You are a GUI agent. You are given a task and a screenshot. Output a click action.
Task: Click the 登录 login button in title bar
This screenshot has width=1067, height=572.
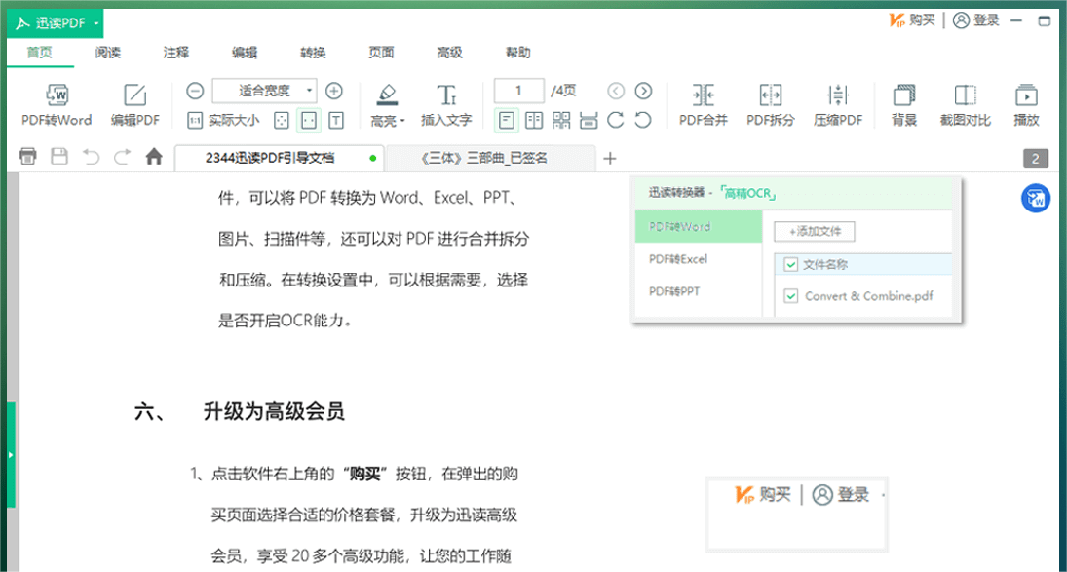pyautogui.click(x=975, y=20)
